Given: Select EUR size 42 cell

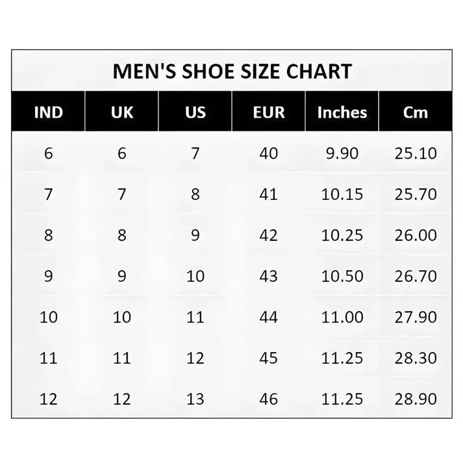Looking at the screenshot, I should tap(269, 236).
